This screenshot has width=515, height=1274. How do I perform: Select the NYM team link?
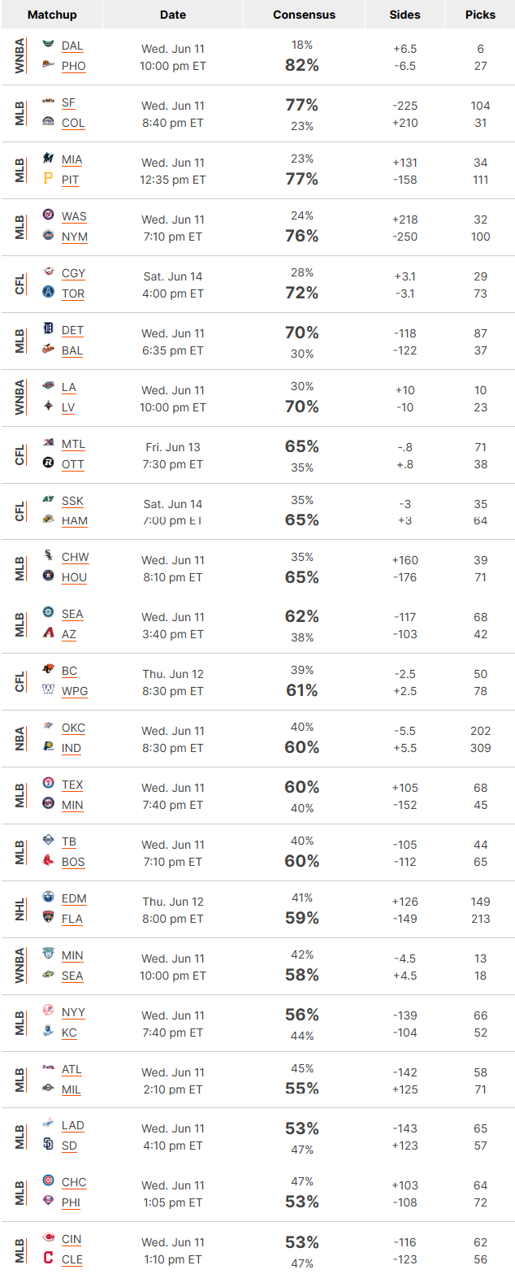[x=75, y=237]
